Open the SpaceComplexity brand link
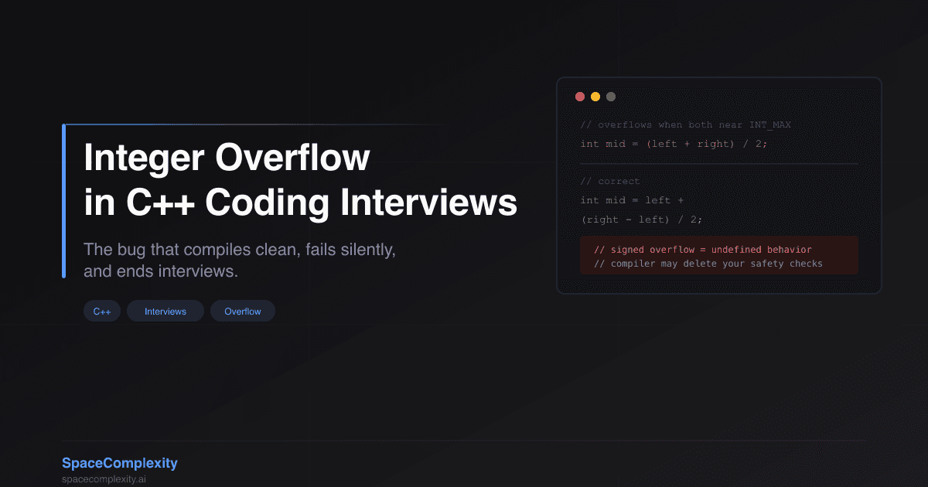Image resolution: width=928 pixels, height=487 pixels. [120, 463]
